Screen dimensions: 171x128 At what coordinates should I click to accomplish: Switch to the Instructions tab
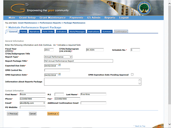click(x=94, y=31)
